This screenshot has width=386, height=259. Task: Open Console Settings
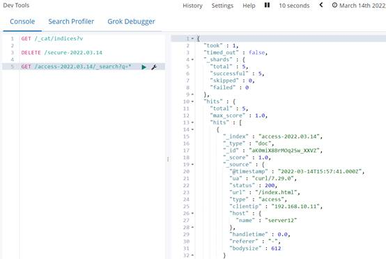pyautogui.click(x=222, y=6)
